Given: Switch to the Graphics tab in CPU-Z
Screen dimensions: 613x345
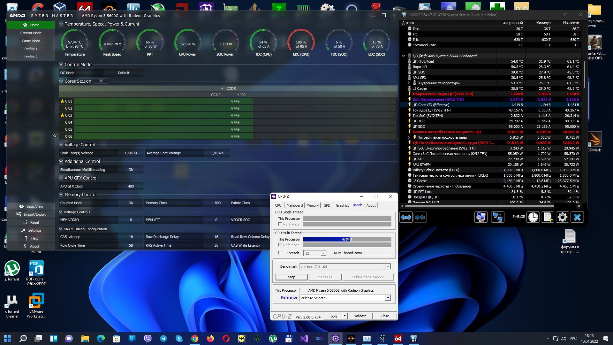Looking at the screenshot, I should coord(342,205).
